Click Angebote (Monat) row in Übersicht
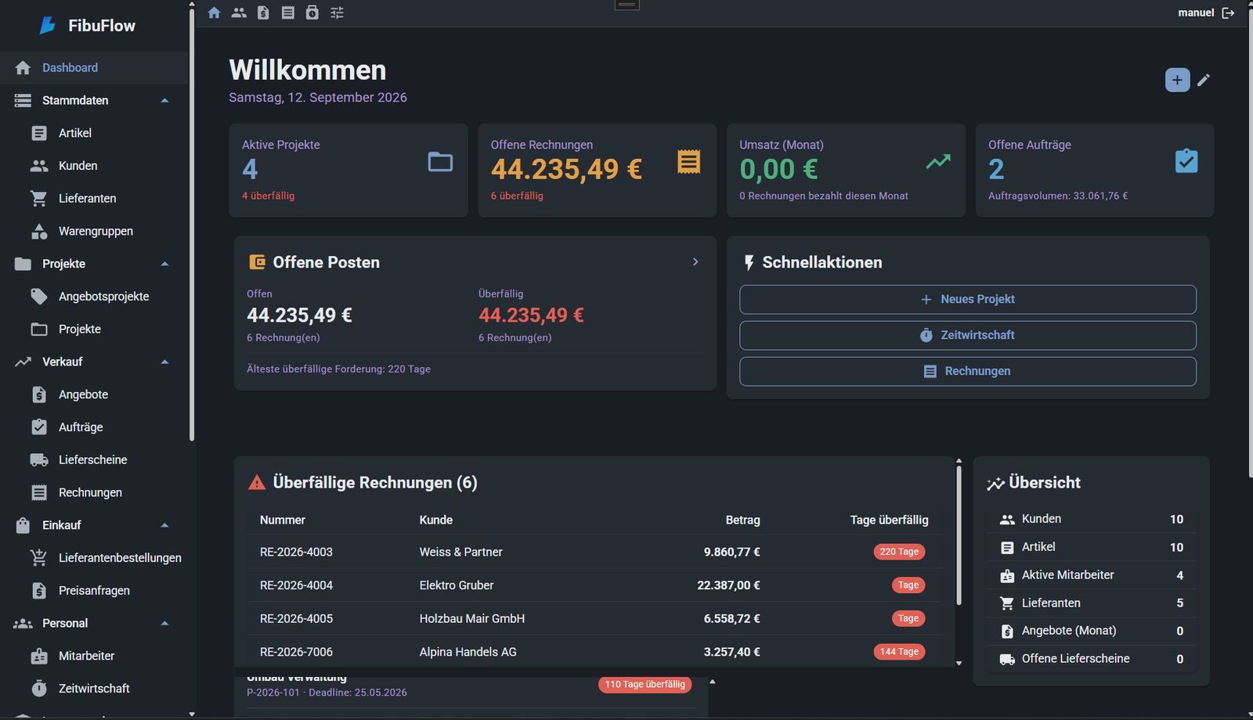Viewport: 1253px width, 720px height. (1092, 631)
